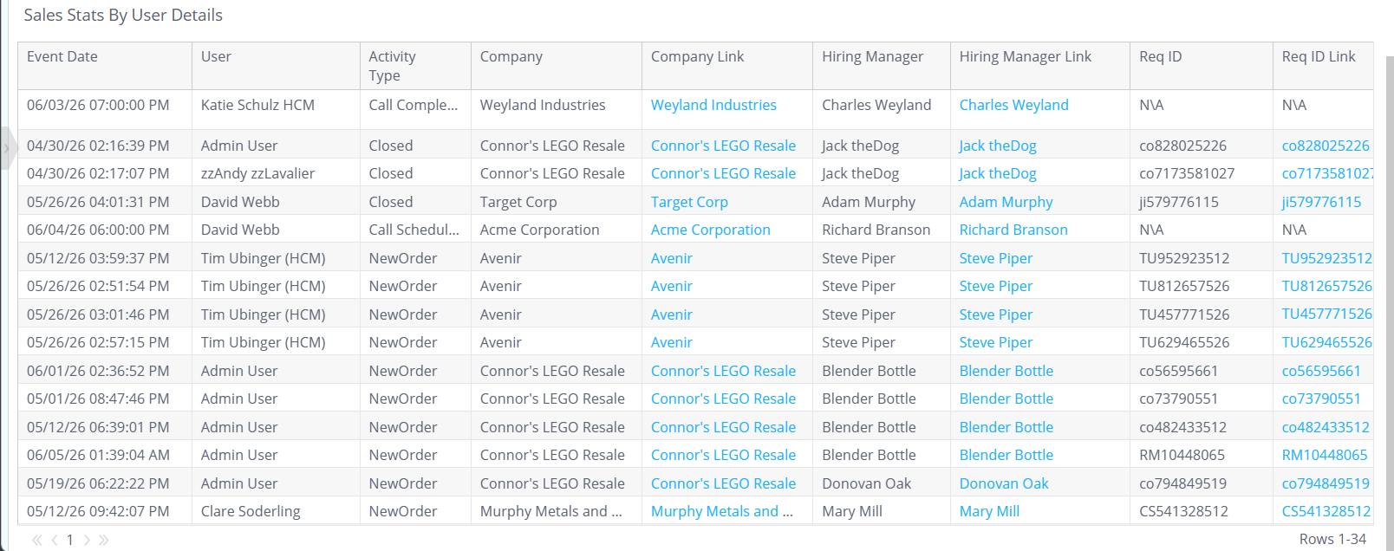Open req link TU812657526
Viewport: 1394px width, 551px height.
click(x=1326, y=286)
